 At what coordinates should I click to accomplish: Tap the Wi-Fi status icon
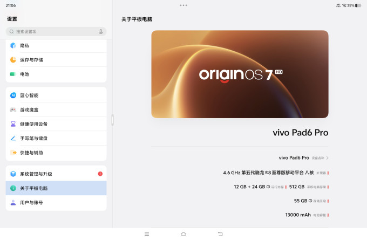point(344,5)
